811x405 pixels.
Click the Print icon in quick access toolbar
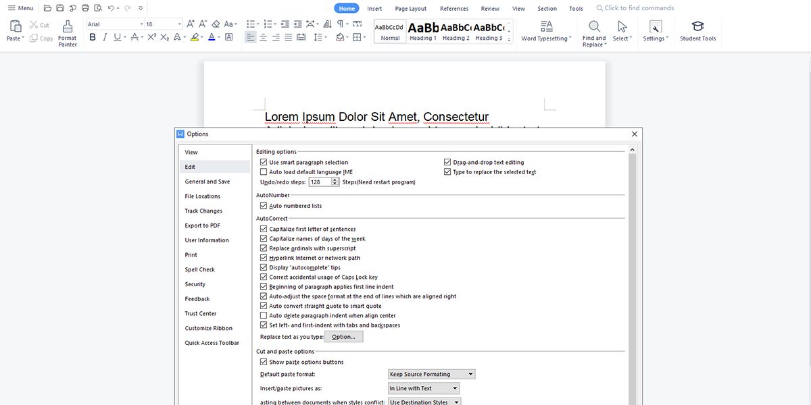pos(85,8)
